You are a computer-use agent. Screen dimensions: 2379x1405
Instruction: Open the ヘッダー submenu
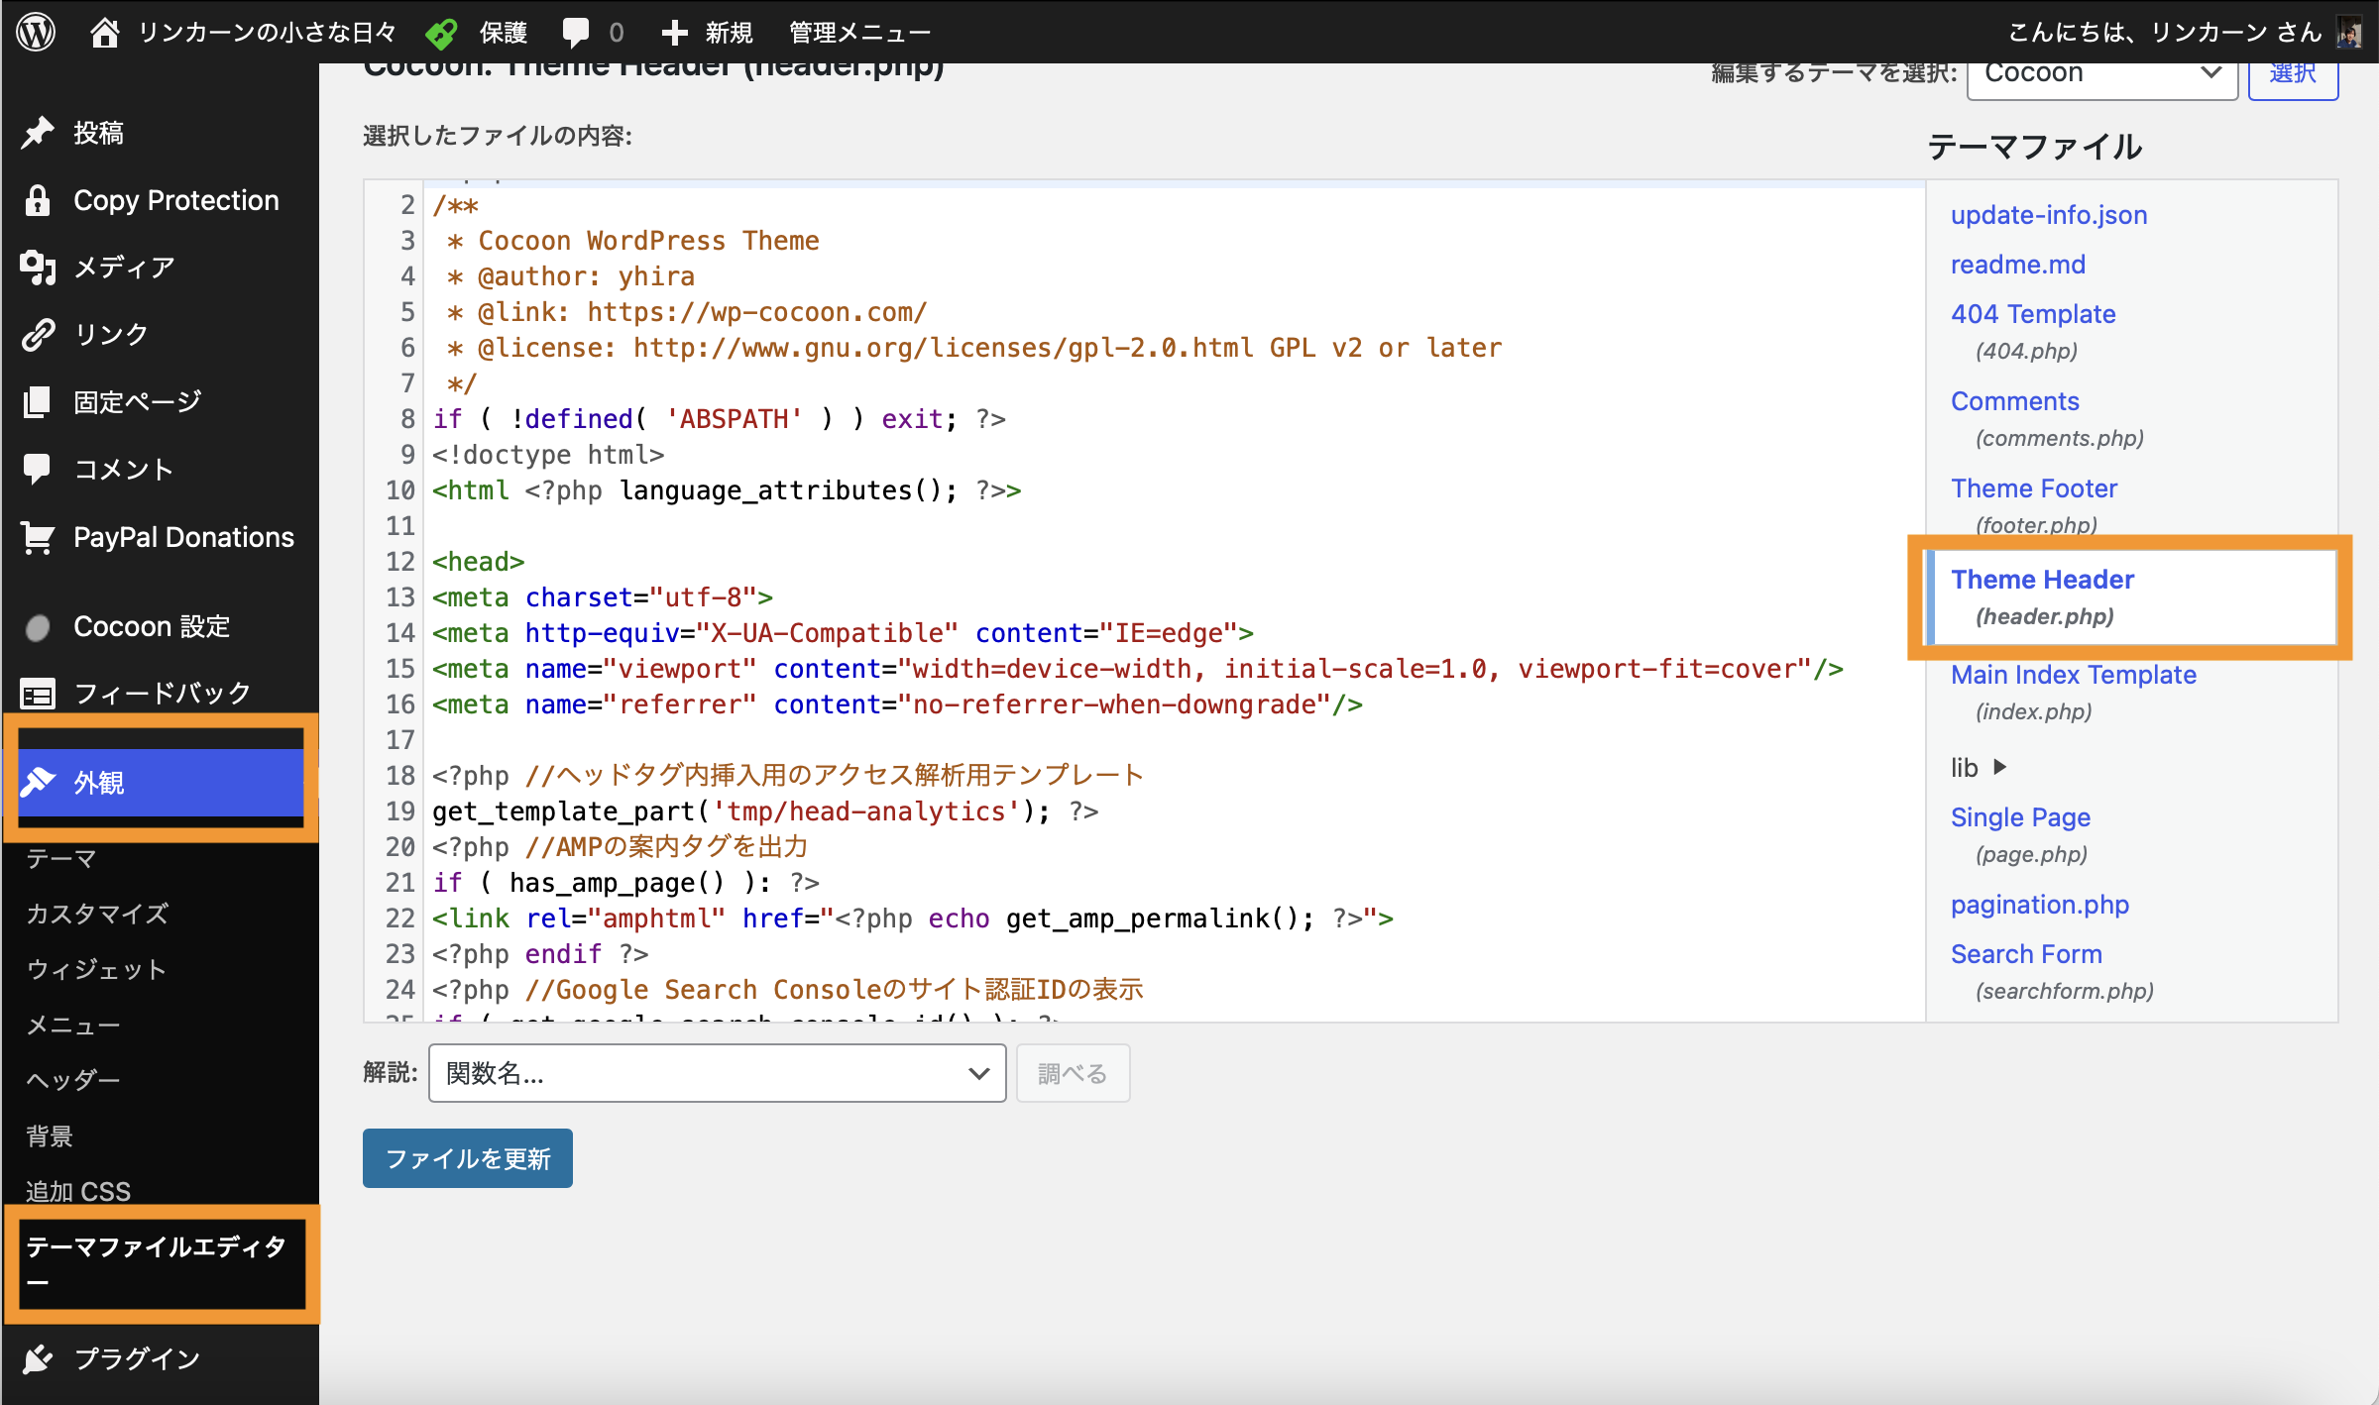pos(72,1080)
